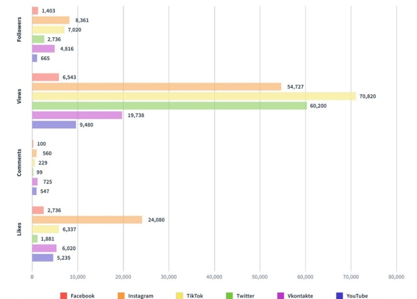Hide the Twitter series via legend label

tap(245, 296)
